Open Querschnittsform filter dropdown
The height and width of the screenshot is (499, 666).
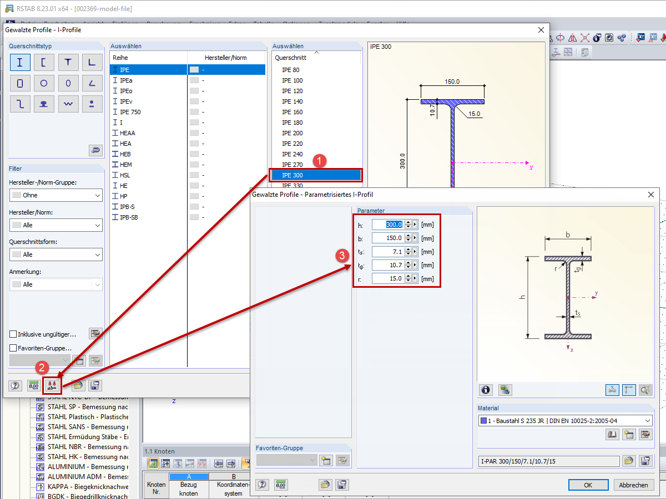point(56,254)
